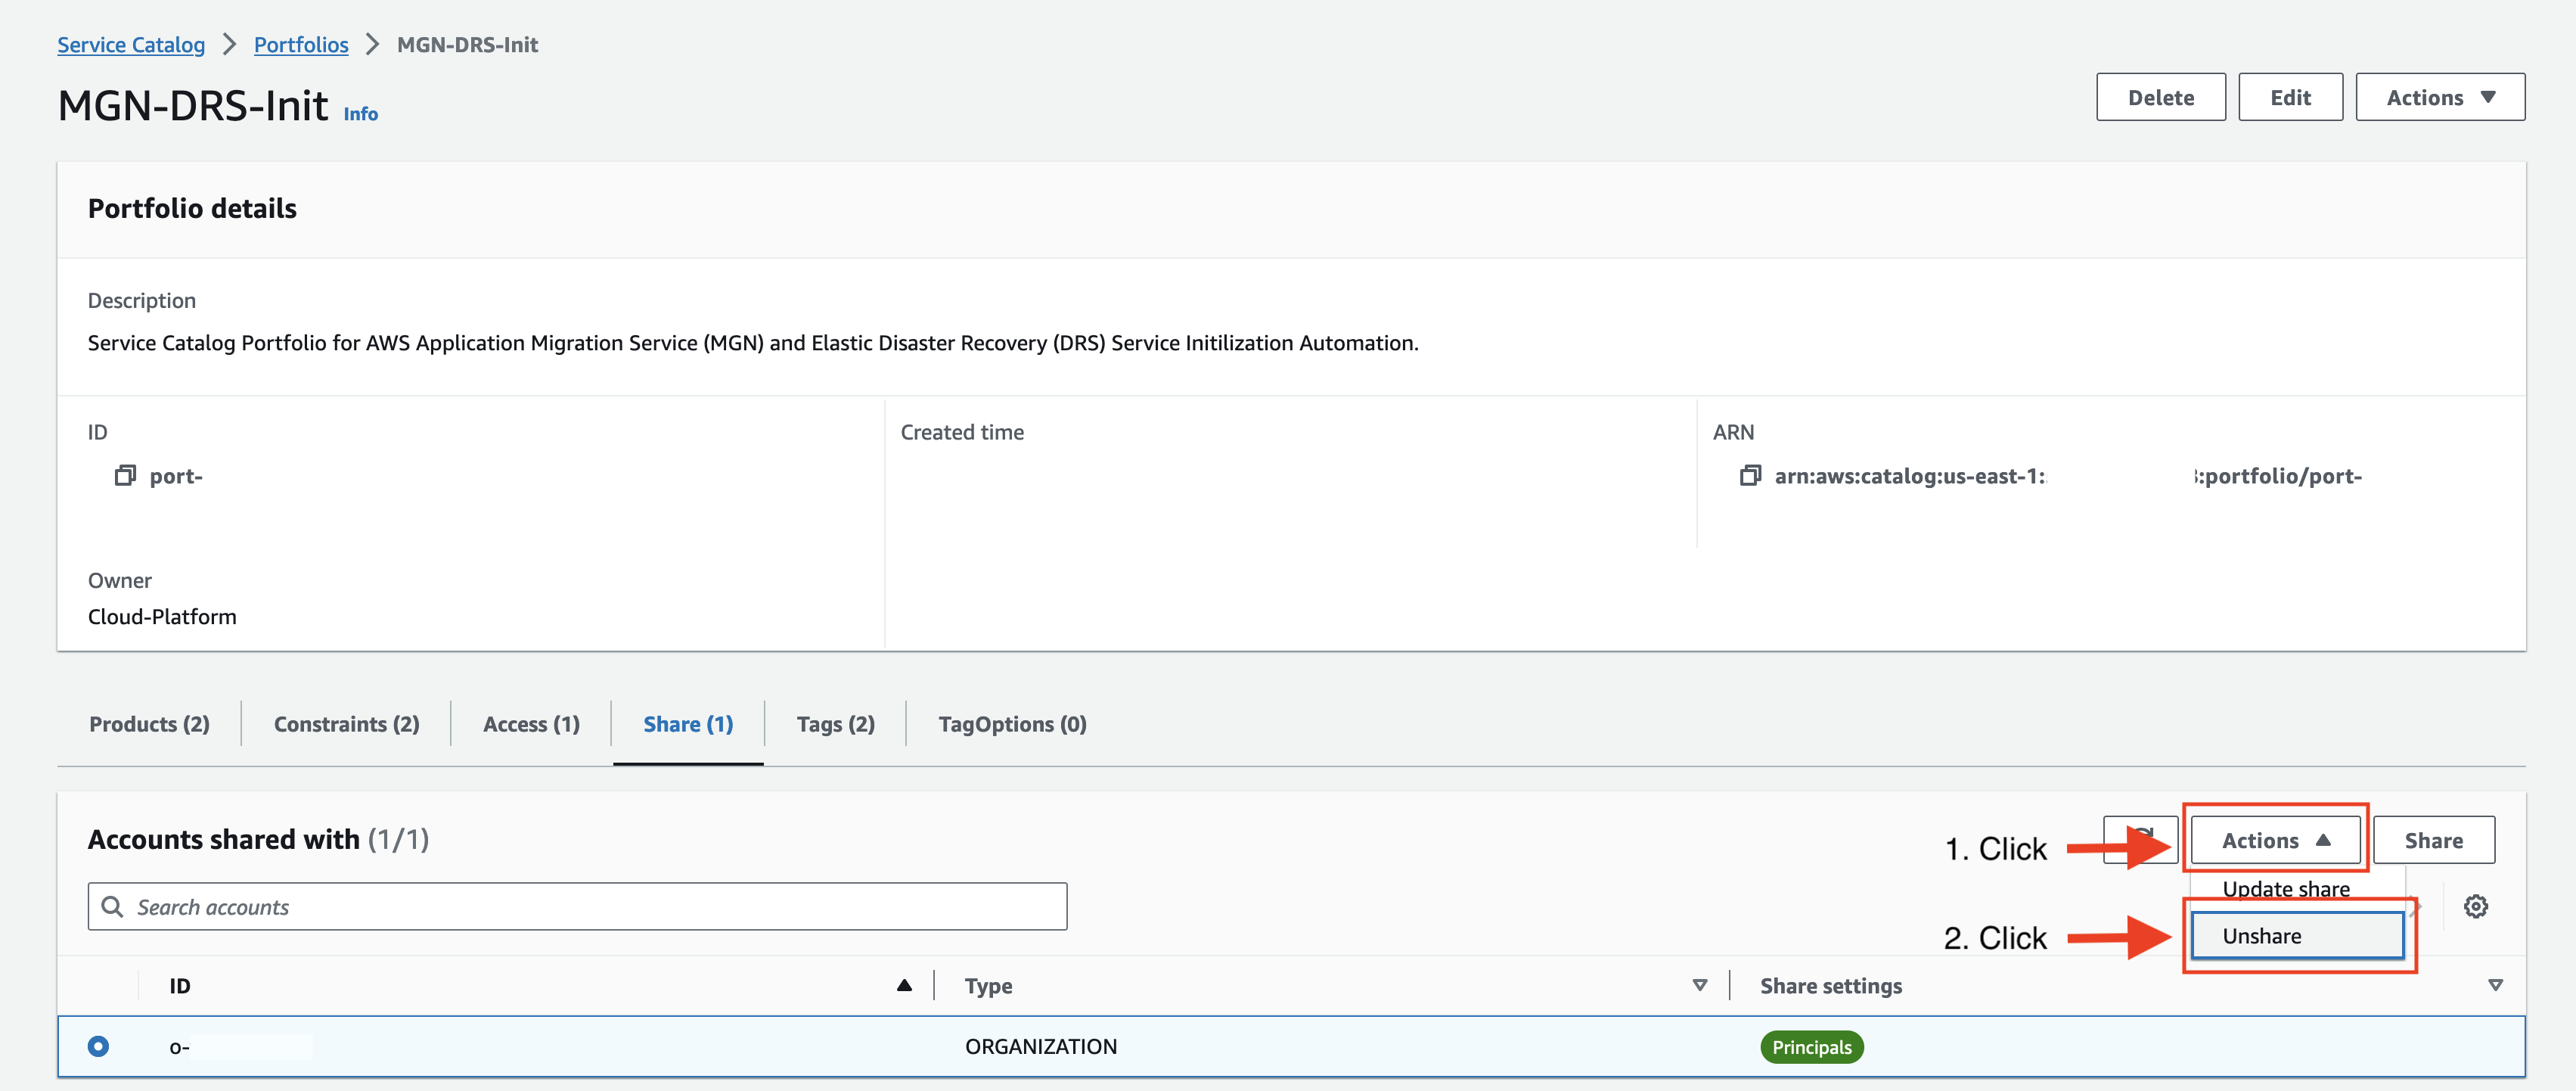Click inside the Search accounts field
This screenshot has width=2576, height=1091.
[x=500, y=906]
